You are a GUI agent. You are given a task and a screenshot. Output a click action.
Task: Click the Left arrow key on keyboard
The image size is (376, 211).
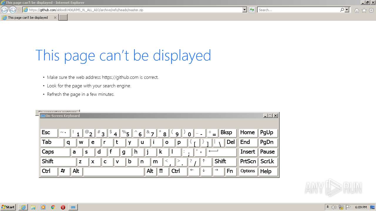click(x=194, y=171)
